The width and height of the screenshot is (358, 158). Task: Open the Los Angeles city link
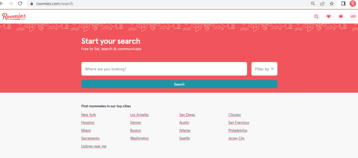pos(140,115)
